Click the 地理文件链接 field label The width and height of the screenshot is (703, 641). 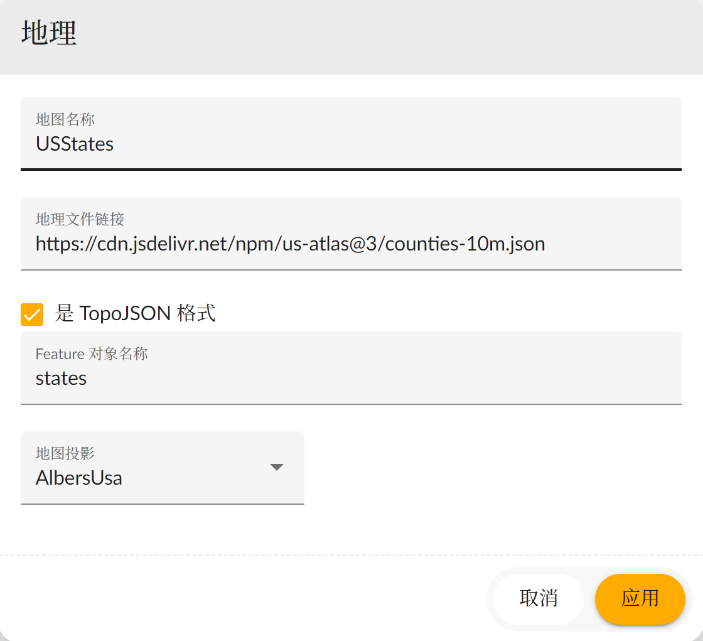pyautogui.click(x=80, y=219)
